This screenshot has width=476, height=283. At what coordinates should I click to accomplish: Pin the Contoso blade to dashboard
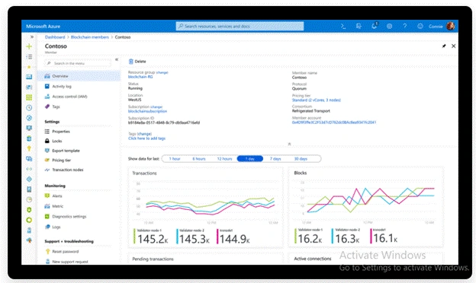(444, 46)
